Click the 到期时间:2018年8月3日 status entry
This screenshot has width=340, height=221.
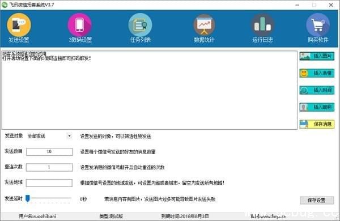tap(185, 216)
